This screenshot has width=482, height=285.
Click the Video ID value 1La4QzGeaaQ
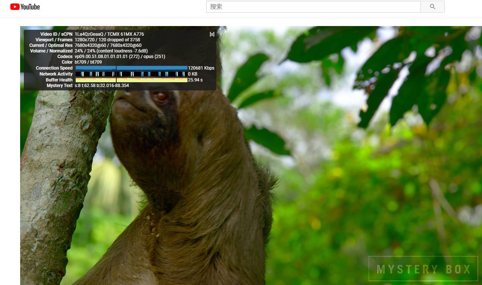coord(89,34)
